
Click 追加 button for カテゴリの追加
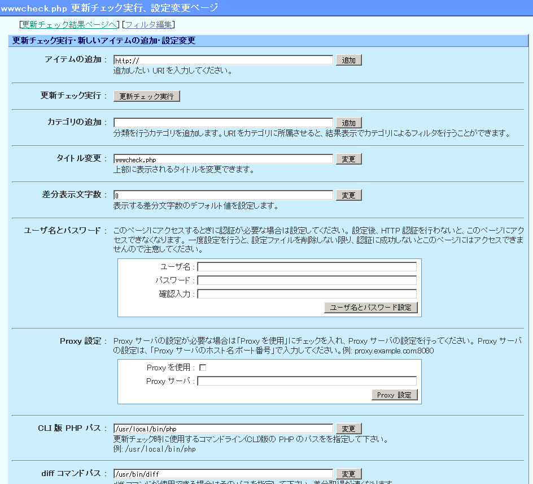(349, 123)
